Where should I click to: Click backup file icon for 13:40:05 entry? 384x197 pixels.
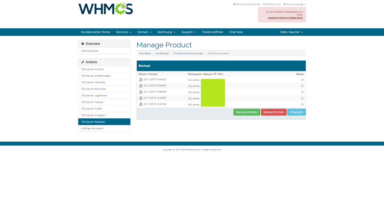tap(141, 98)
